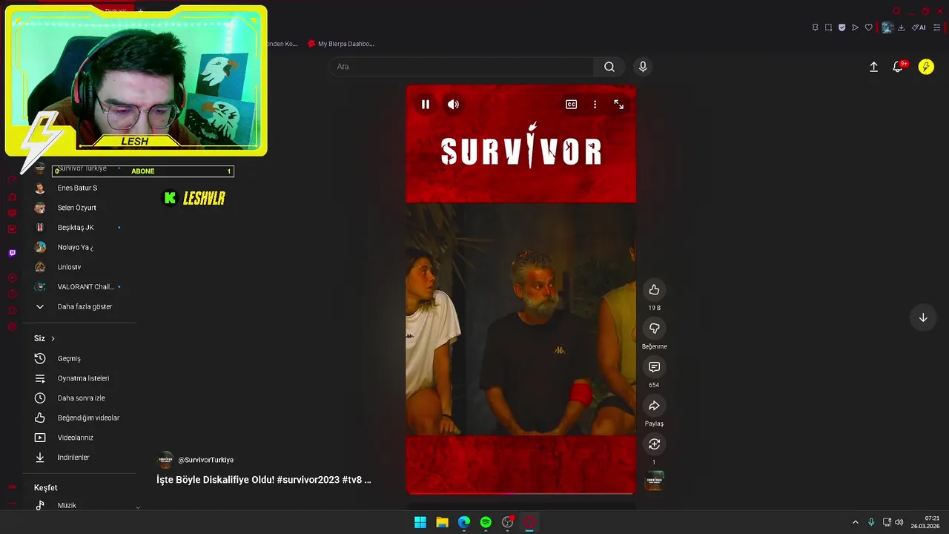Pause the Shorts video
Viewport: 949px width, 534px height.
pyautogui.click(x=426, y=105)
